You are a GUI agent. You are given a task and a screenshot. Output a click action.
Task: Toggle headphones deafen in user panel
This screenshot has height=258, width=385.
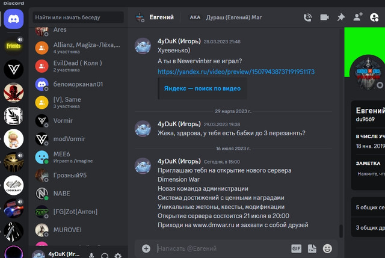click(105, 256)
